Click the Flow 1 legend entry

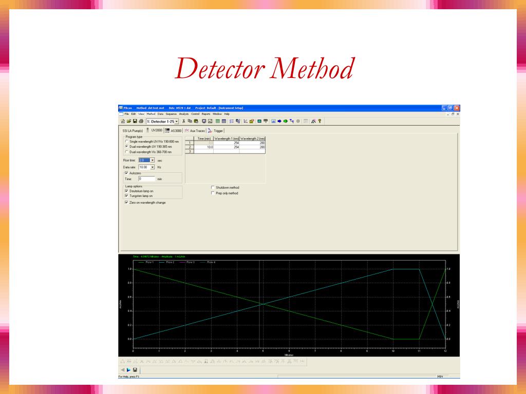click(x=146, y=262)
